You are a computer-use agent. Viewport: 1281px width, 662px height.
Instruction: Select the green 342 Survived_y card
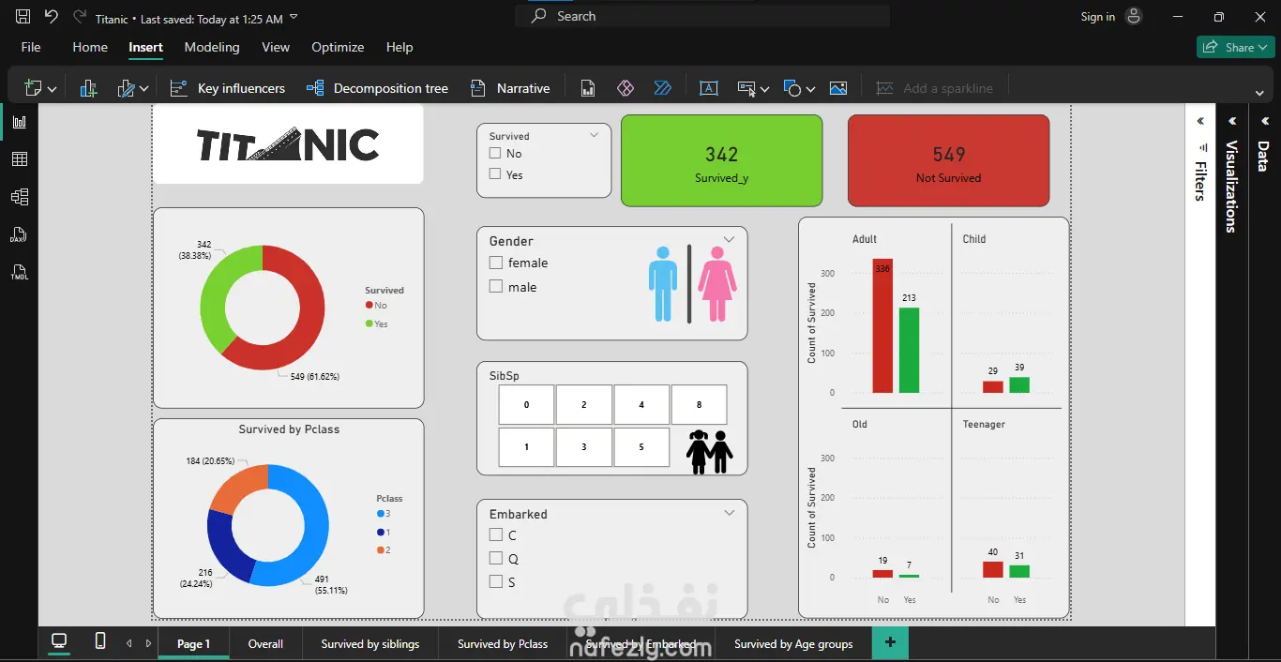click(x=721, y=160)
